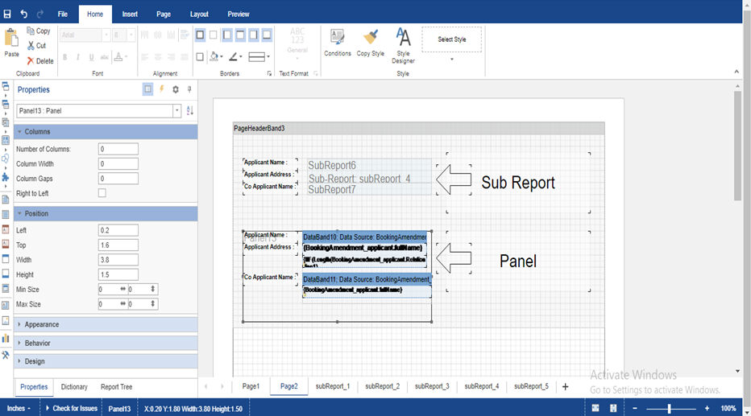751x416 pixels.
Task: Open the subReport_4 page tab
Action: click(x=481, y=386)
